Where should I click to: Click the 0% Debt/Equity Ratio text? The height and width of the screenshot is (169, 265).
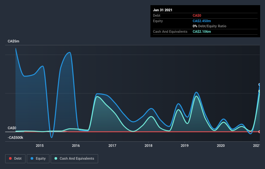point(209,26)
